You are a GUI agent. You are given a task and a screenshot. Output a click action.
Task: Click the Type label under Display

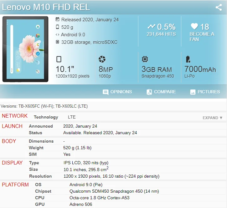pos(34,163)
